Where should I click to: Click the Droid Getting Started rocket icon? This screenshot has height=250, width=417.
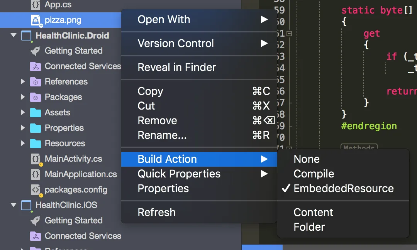click(x=36, y=51)
